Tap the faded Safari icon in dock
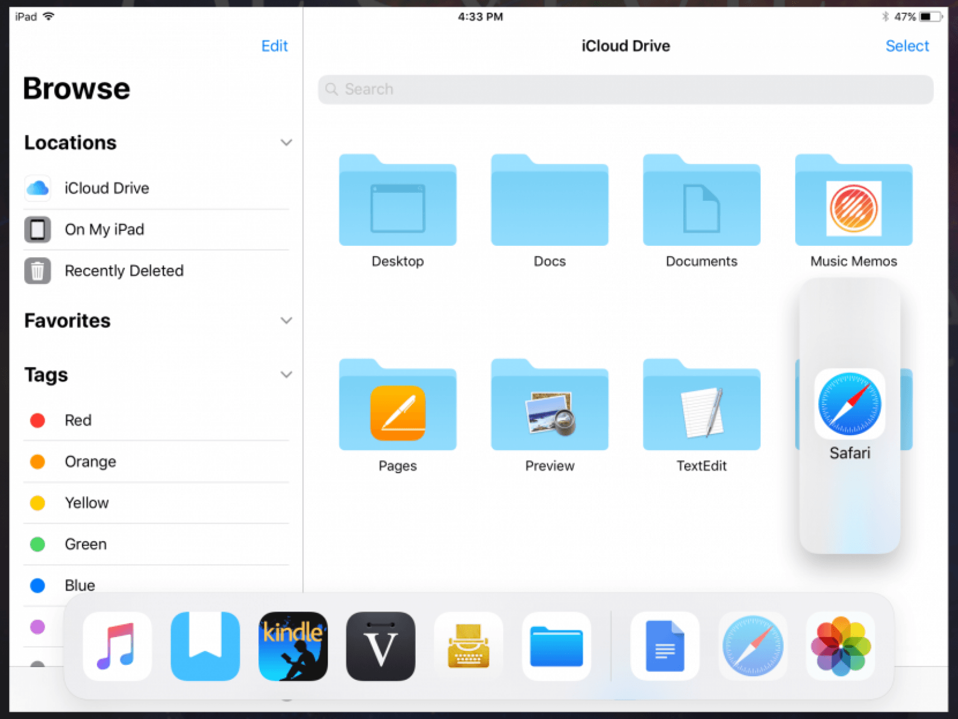Image resolution: width=958 pixels, height=719 pixels. tap(753, 646)
